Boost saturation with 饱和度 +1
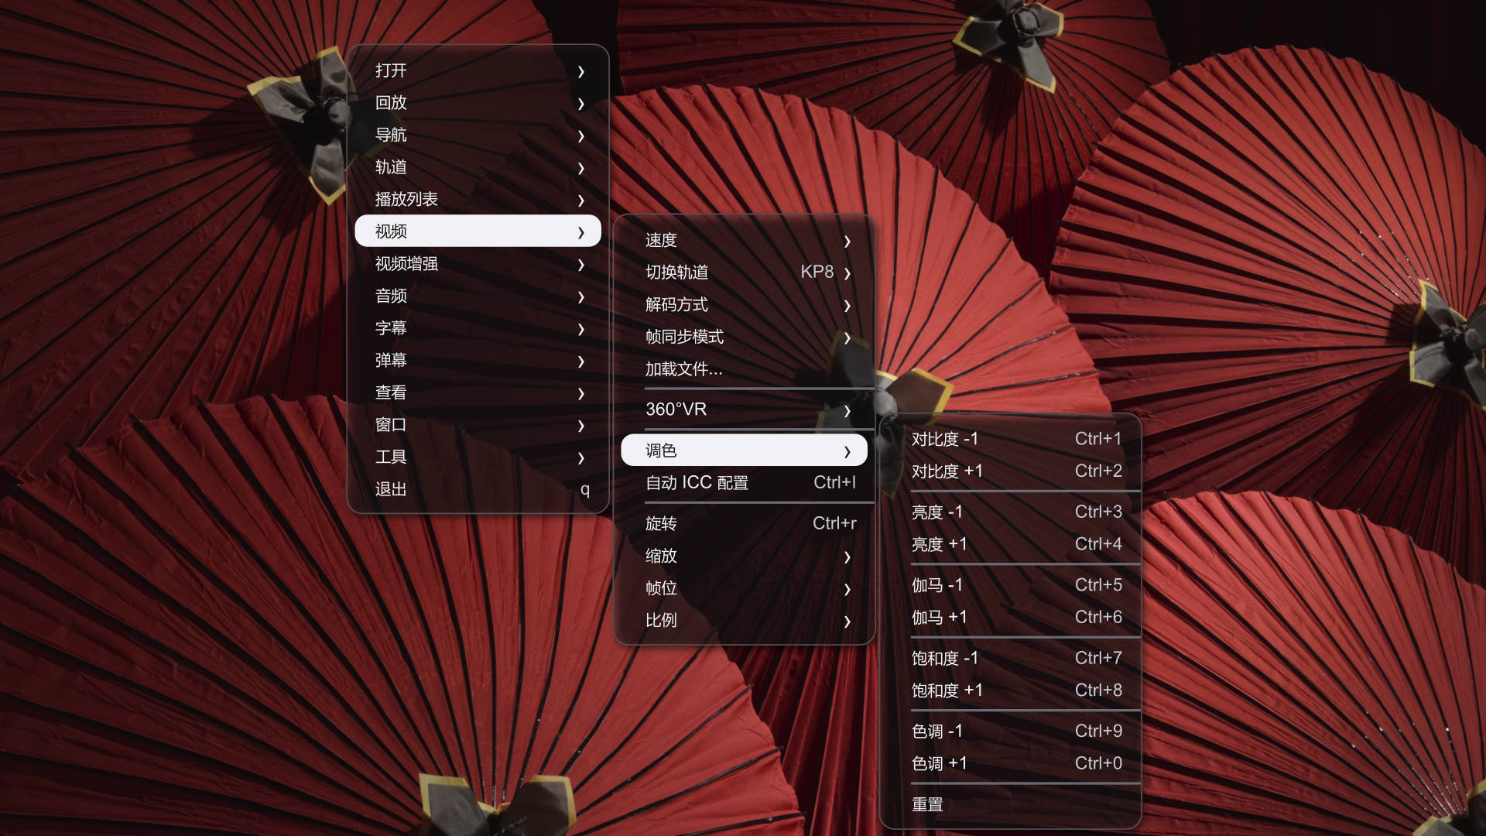The height and width of the screenshot is (836, 1486). (1010, 690)
